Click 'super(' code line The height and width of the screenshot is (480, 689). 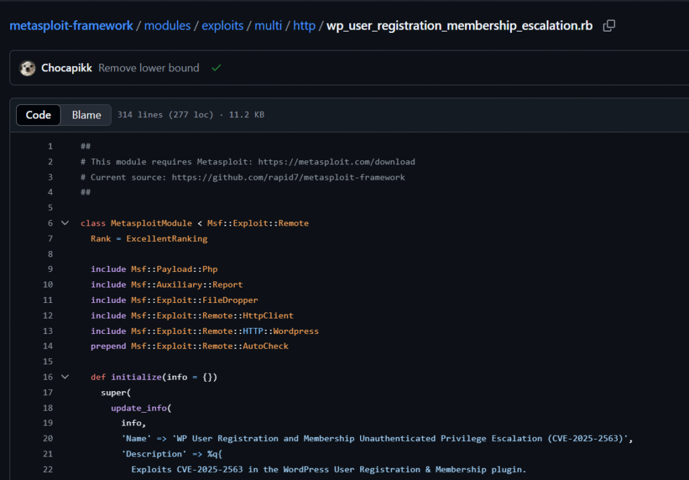[x=116, y=392]
